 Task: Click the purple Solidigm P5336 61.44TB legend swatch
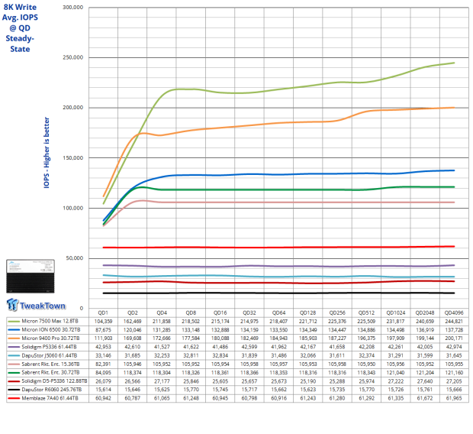click(x=14, y=347)
